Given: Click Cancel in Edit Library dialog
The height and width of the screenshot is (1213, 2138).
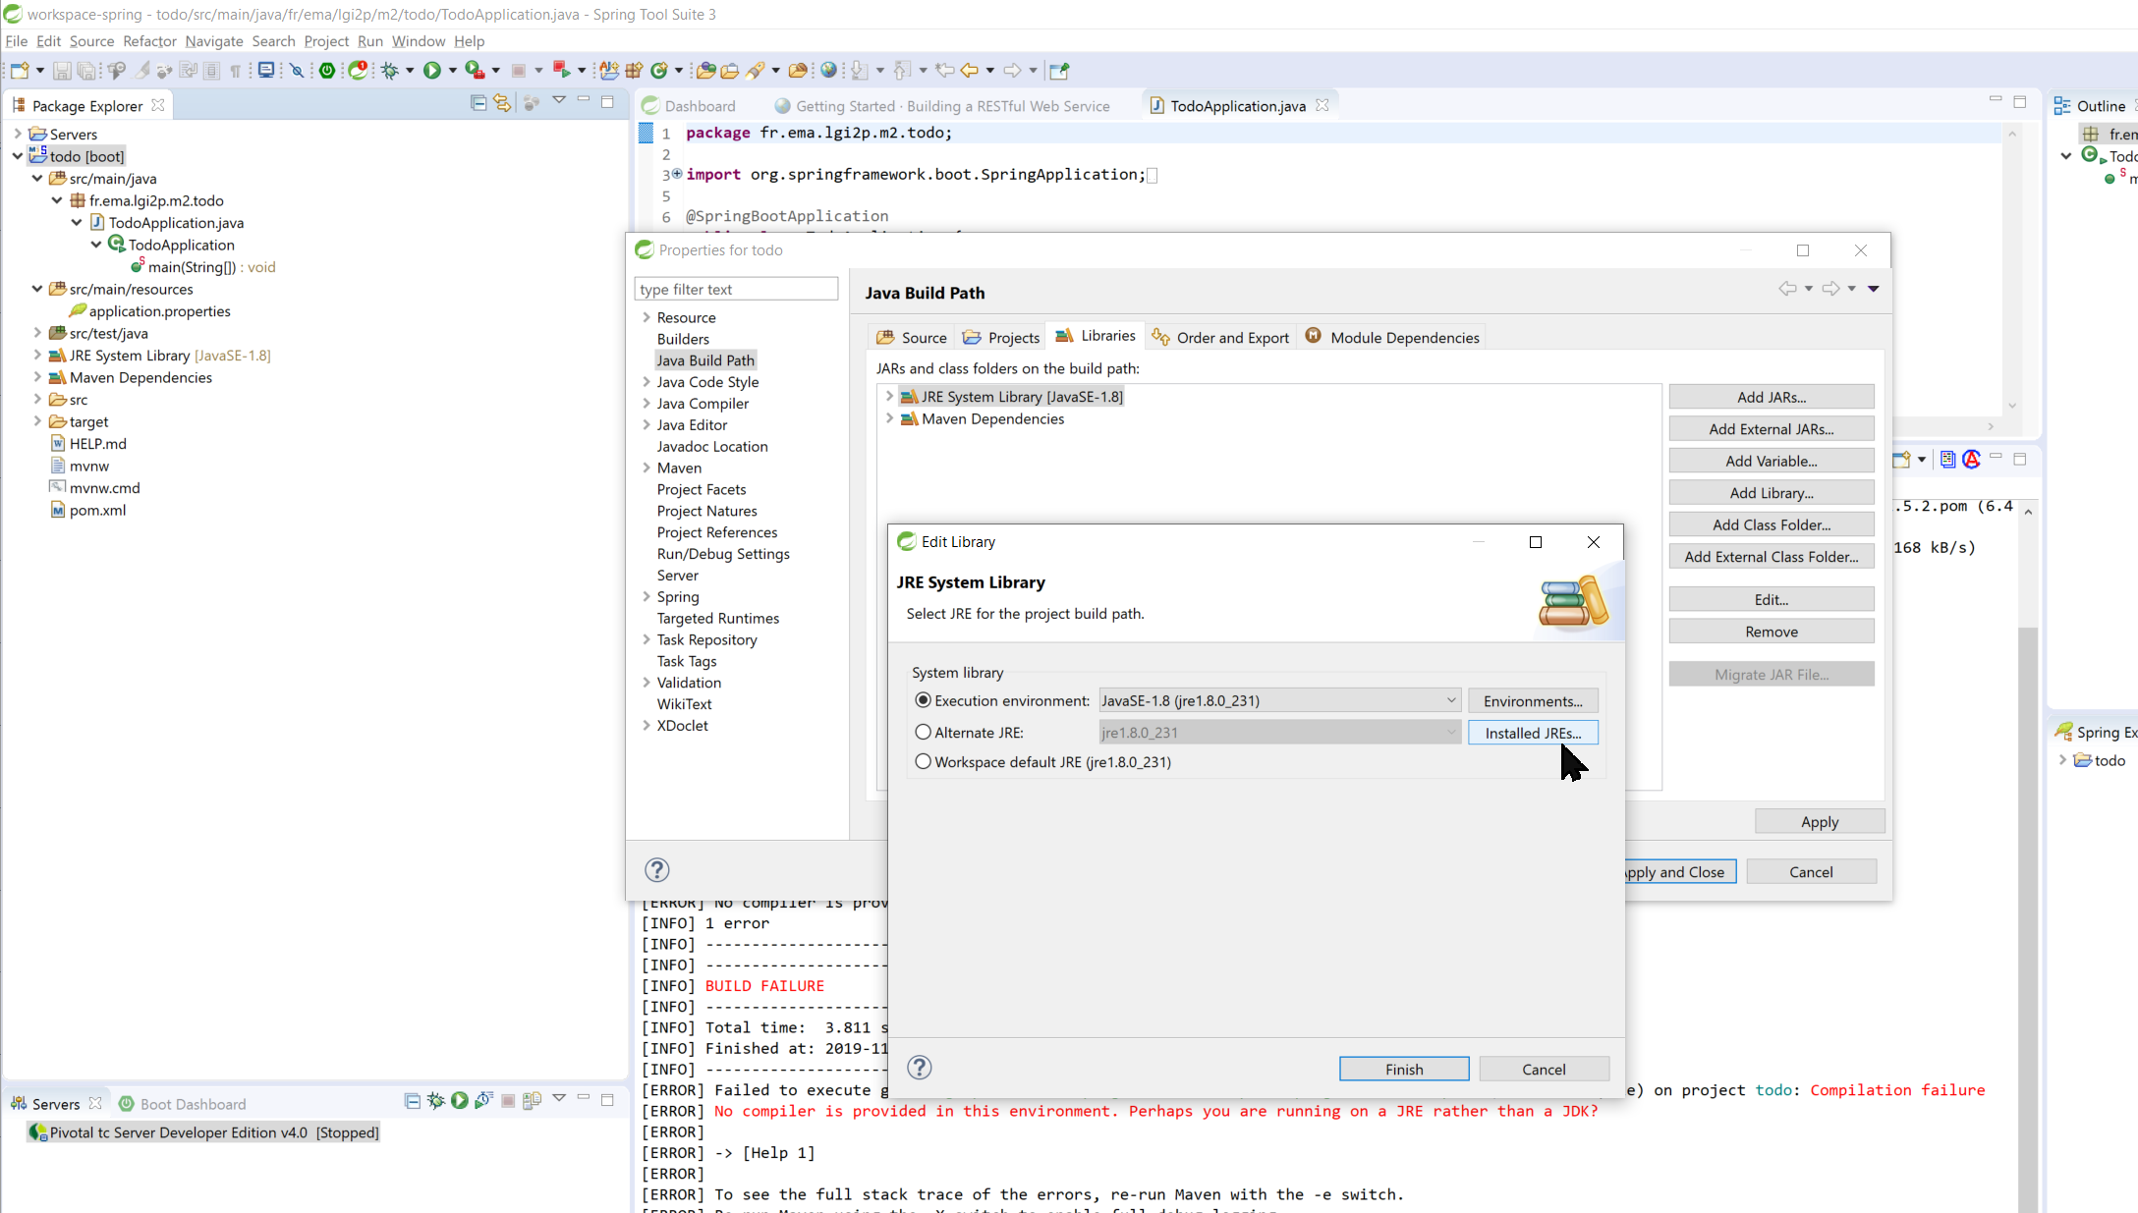Looking at the screenshot, I should coord(1544,1069).
